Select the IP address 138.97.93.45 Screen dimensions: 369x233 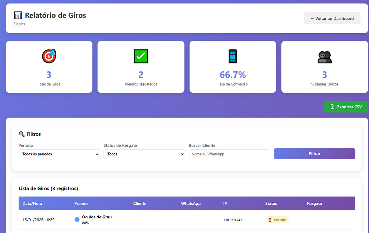click(x=233, y=220)
